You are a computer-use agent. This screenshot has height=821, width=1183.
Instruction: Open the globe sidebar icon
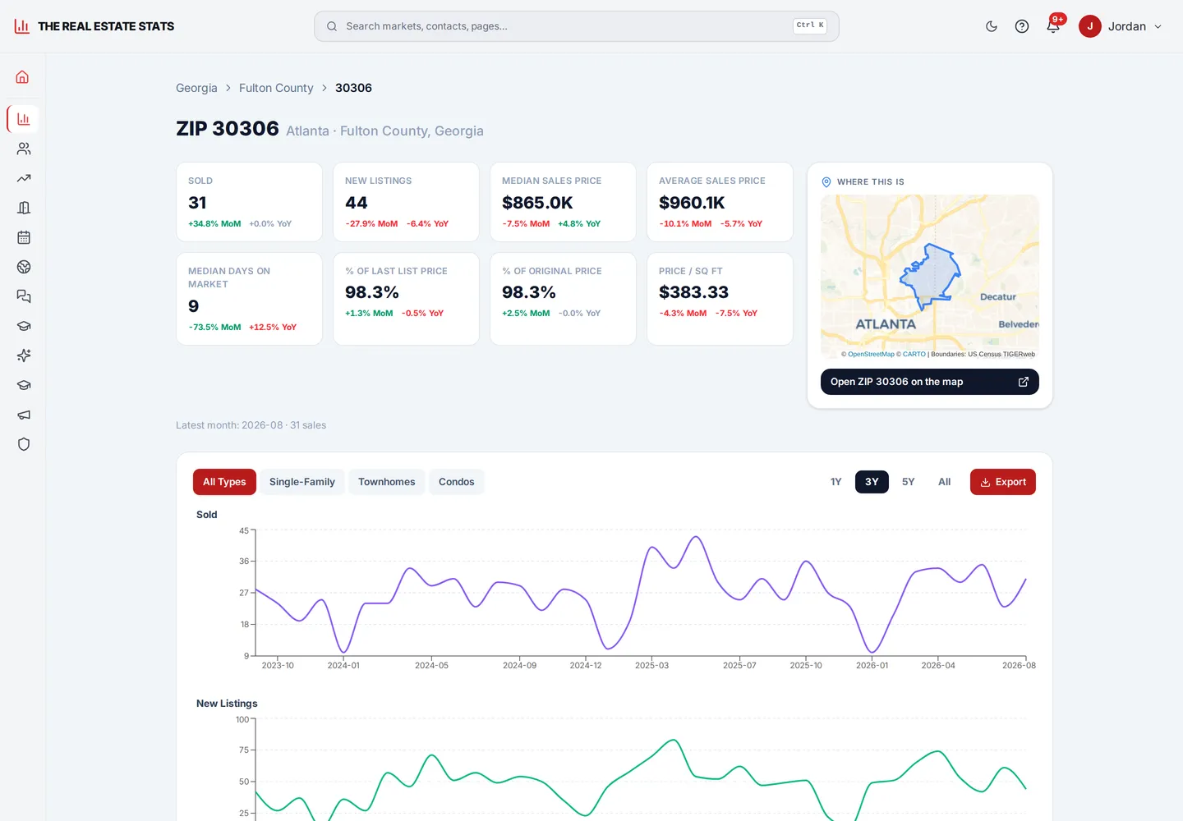pos(23,267)
